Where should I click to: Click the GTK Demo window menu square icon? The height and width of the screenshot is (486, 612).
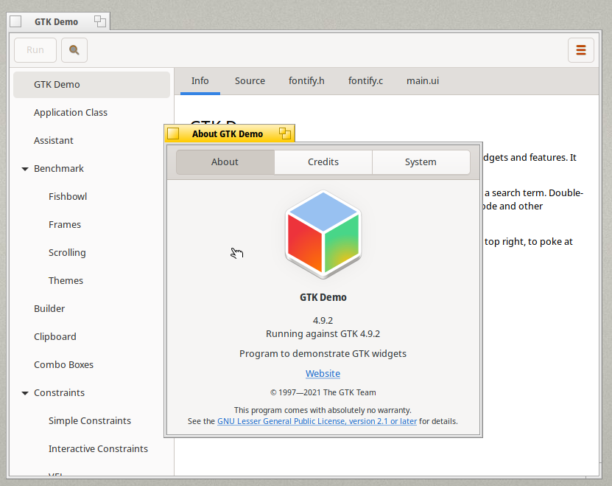[x=15, y=21]
